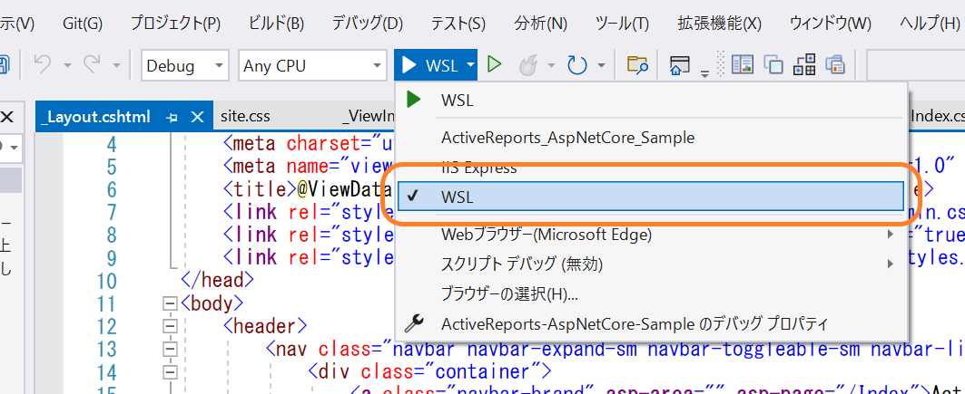Pin the _Layout.cshtml tab
Viewport: 965px width, 394px height.
tap(172, 117)
